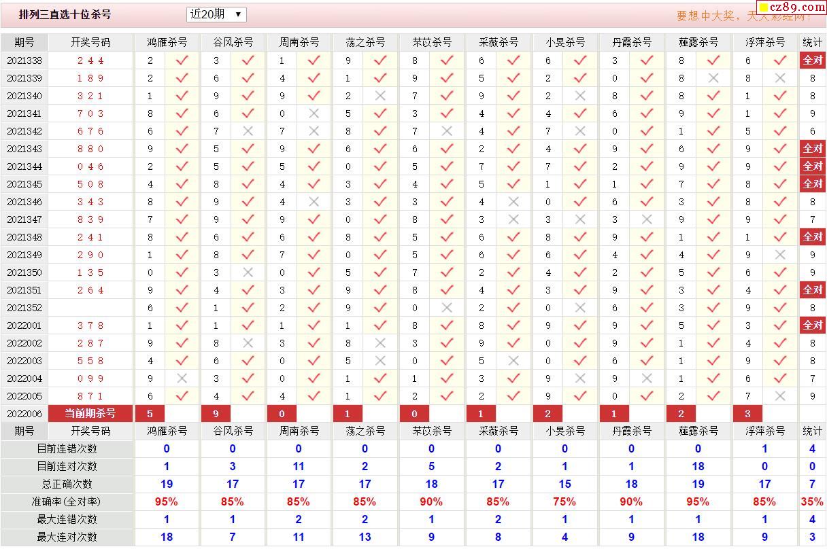Screen dimensions: 827x549
Task: Click check mark for 谷风杀号 in row 2022005
Action: coord(248,396)
